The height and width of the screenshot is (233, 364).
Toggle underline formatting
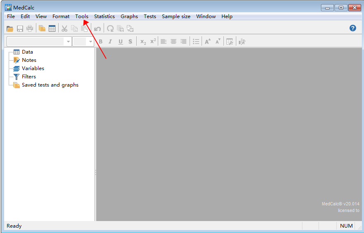point(121,42)
